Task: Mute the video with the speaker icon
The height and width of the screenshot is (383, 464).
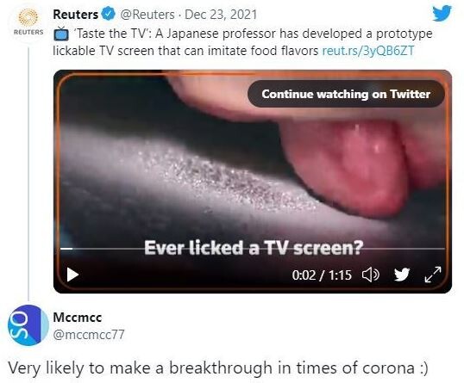Action: pyautogui.click(x=371, y=275)
